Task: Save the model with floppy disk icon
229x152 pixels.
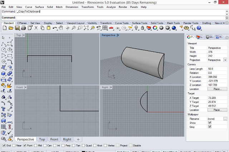Action: (17, 28)
